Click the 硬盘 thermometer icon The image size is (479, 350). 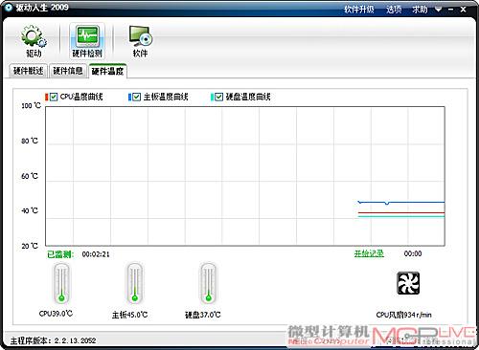pos(208,283)
